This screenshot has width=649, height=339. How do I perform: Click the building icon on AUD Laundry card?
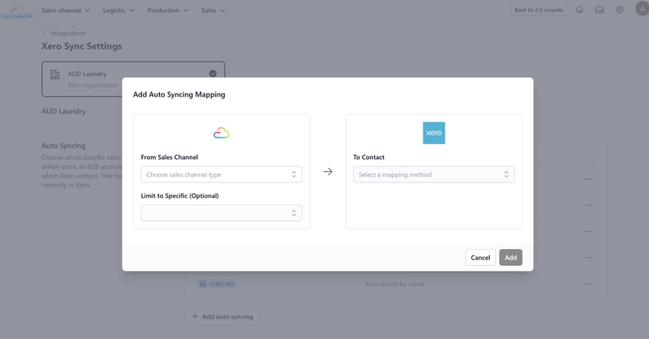[x=54, y=74]
